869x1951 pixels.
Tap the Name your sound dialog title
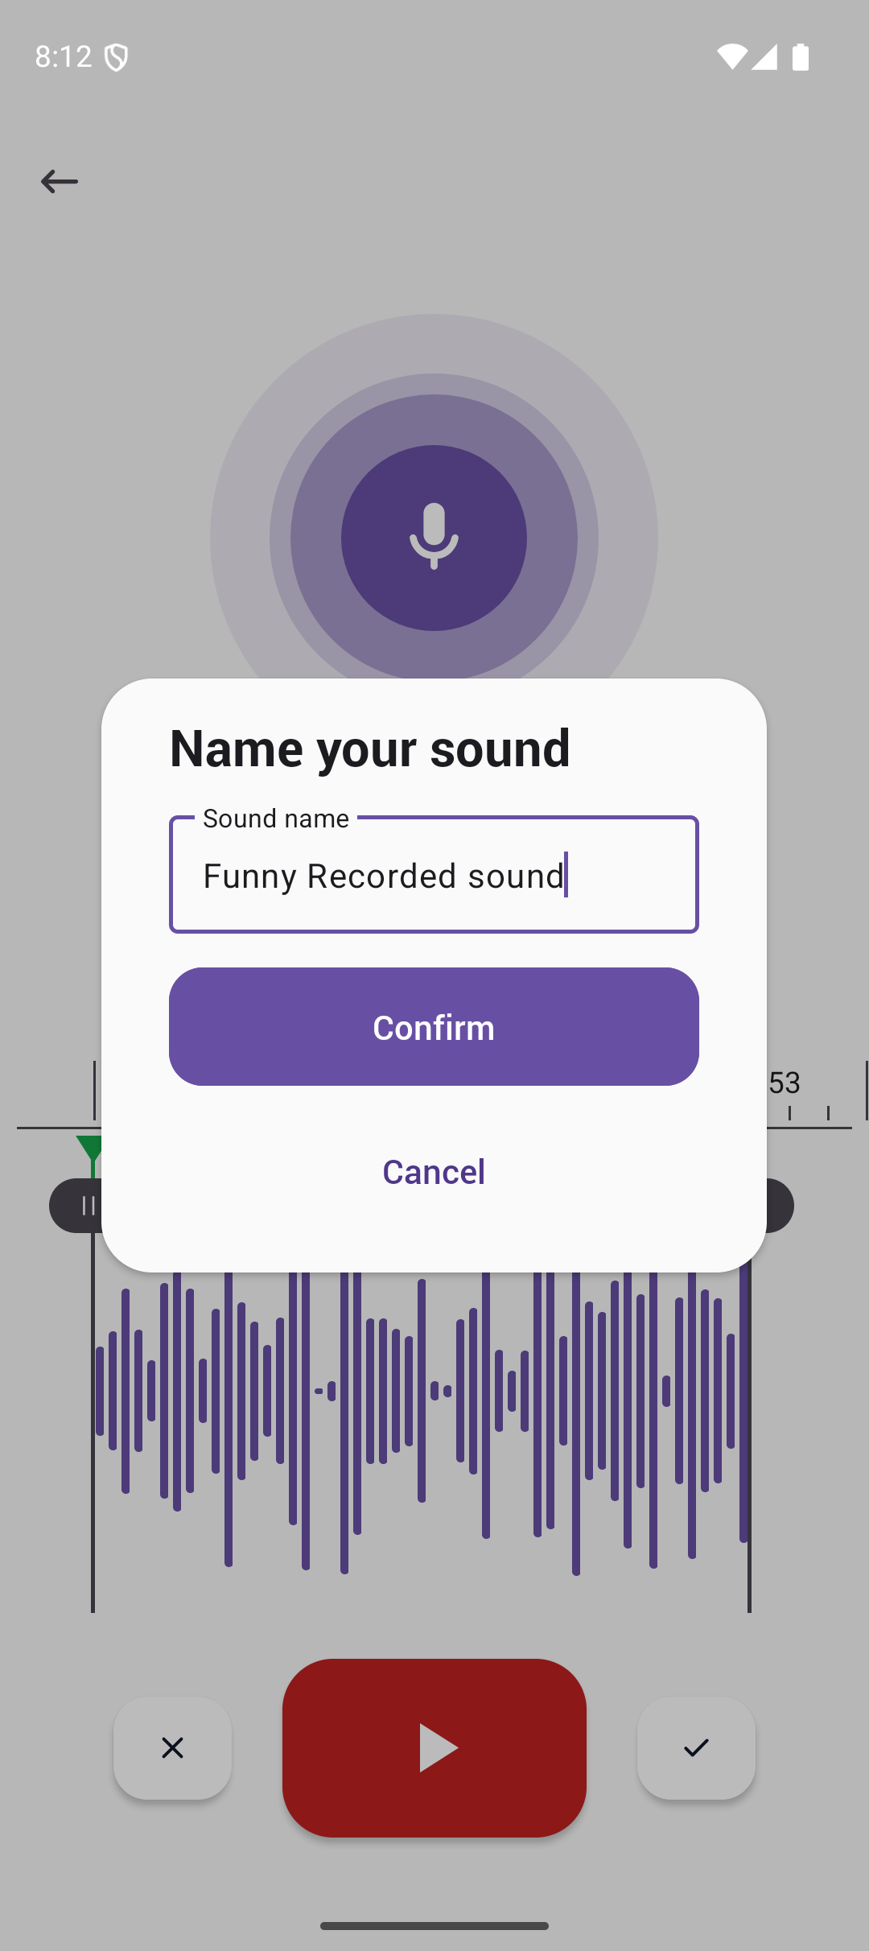[x=370, y=748]
